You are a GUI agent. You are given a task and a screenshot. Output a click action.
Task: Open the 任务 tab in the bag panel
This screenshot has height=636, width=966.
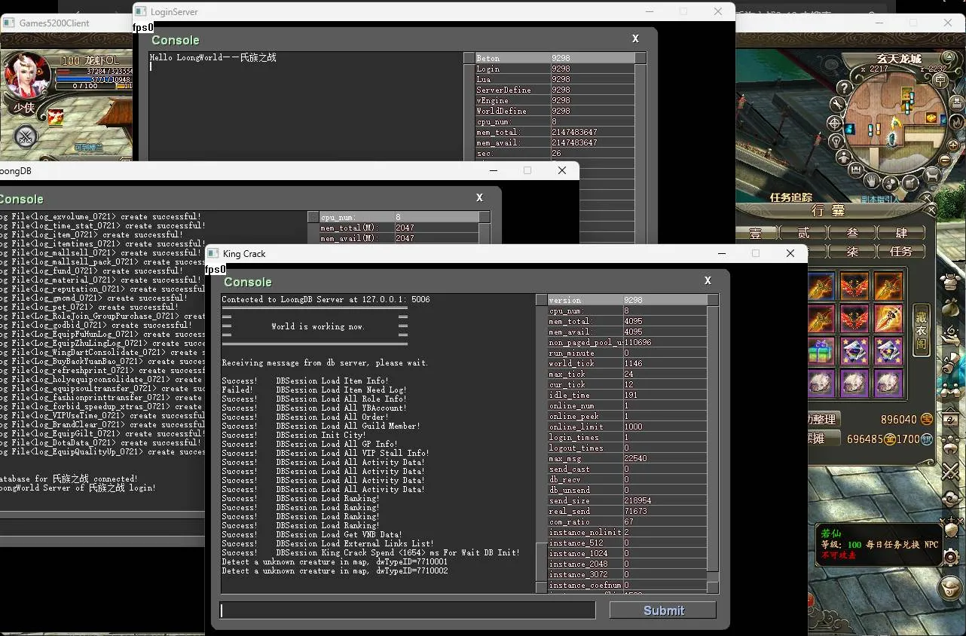click(900, 251)
